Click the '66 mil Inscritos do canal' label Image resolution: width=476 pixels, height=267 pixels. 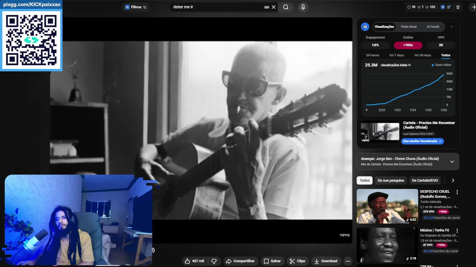tap(441, 251)
